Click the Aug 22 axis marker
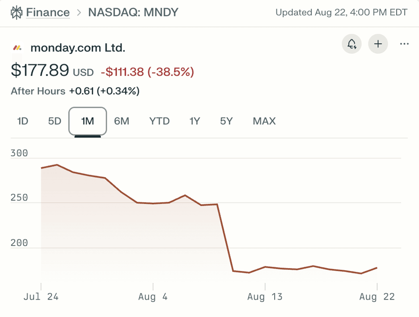Viewport: 419px width, 317px height. point(376,297)
